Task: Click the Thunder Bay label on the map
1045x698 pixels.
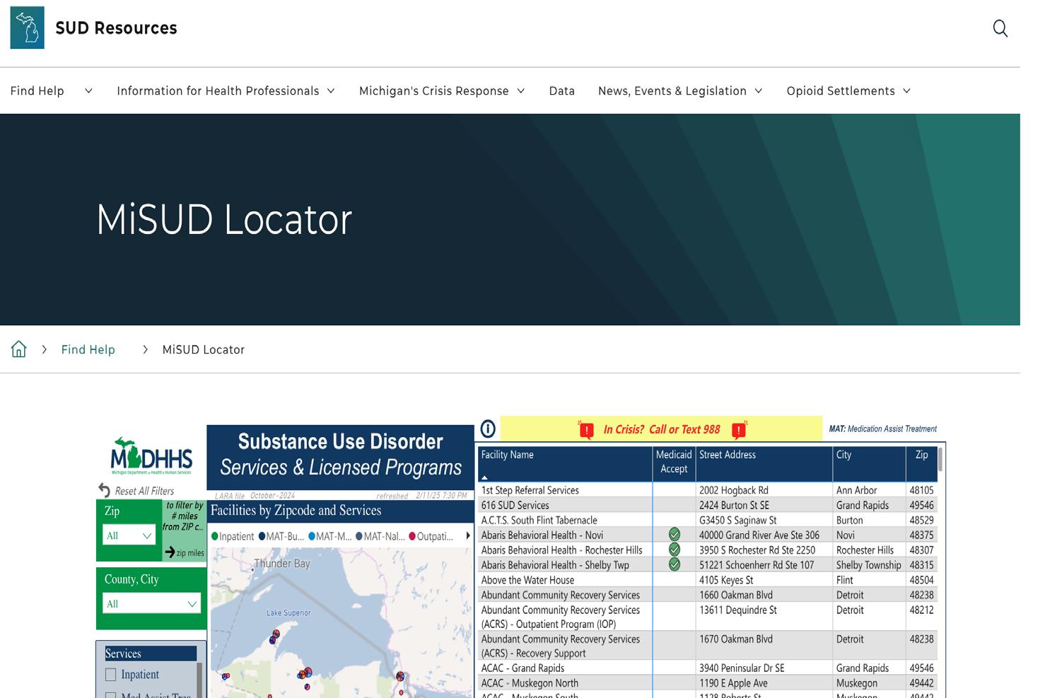Action: pos(282,564)
